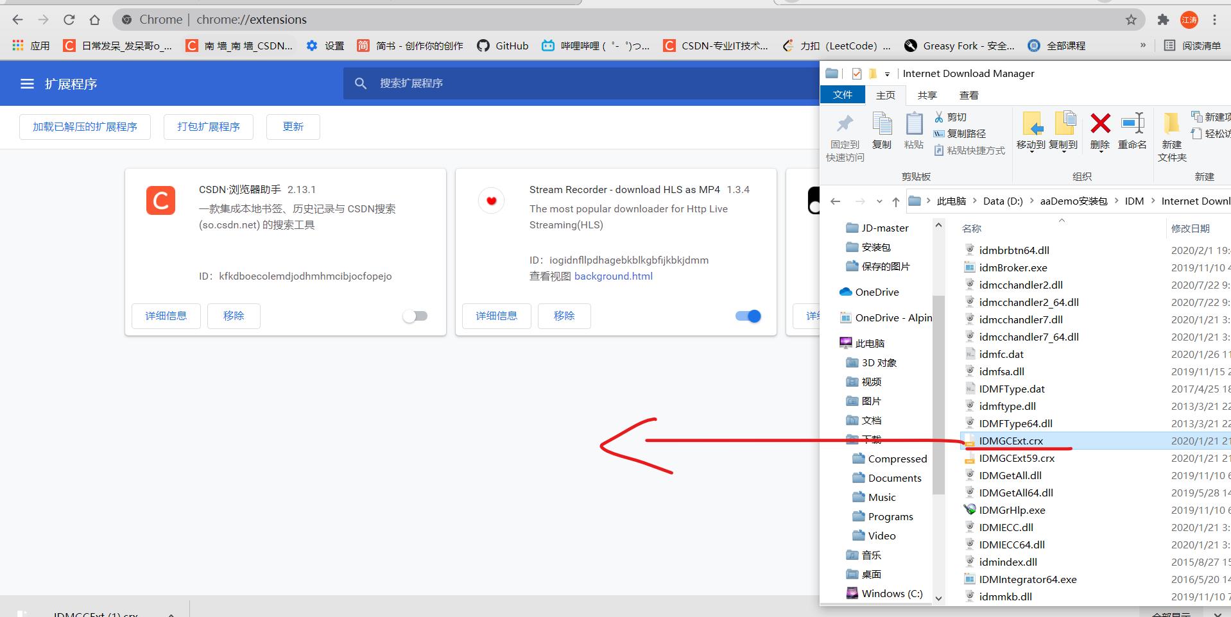Open the Greasy Fork bookmark
Viewport: 1231px width, 617px height.
[x=960, y=46]
